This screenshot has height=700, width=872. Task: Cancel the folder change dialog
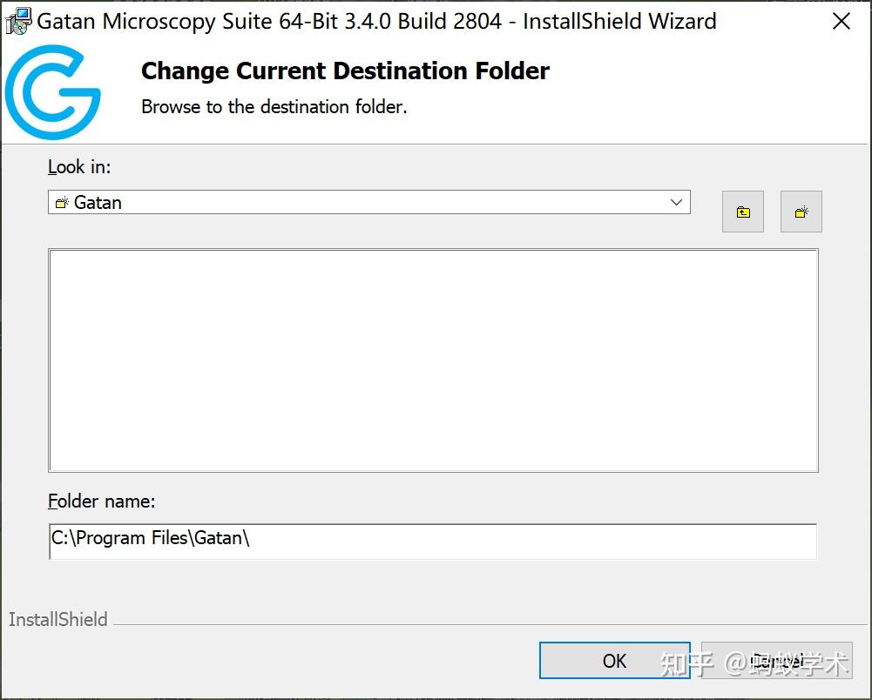click(x=776, y=661)
